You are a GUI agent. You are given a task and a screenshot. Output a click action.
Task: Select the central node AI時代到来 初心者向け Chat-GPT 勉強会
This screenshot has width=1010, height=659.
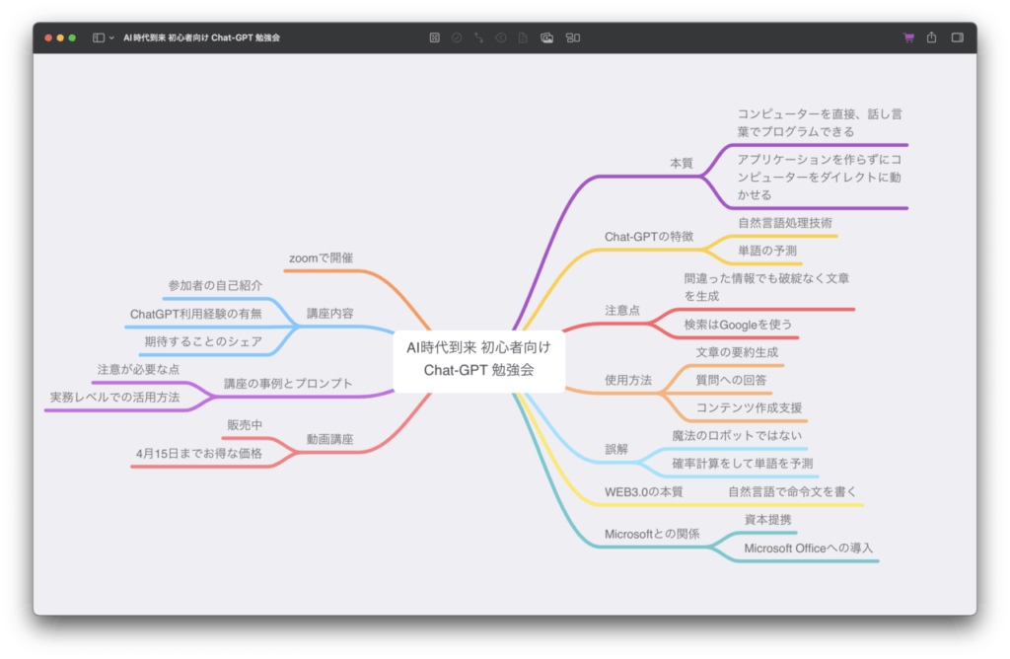click(478, 359)
